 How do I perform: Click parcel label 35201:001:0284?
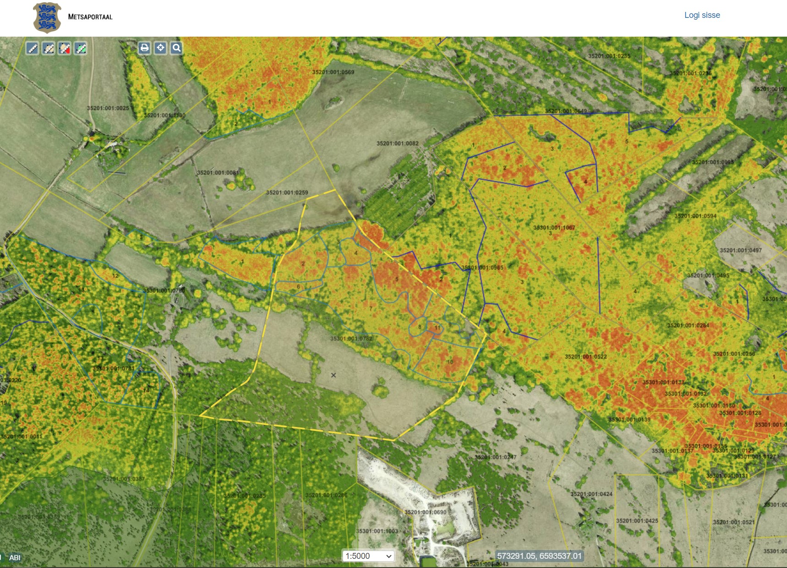[x=688, y=325]
